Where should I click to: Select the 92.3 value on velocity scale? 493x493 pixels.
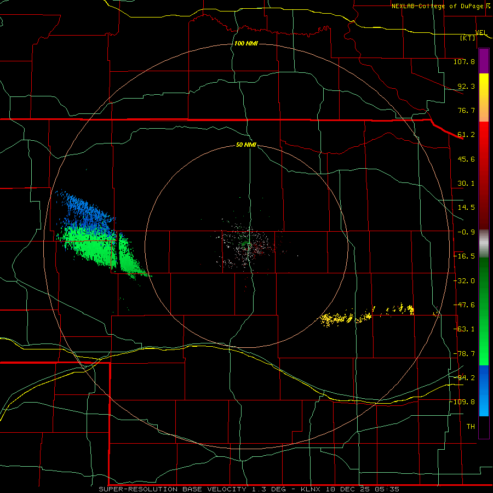click(x=466, y=86)
